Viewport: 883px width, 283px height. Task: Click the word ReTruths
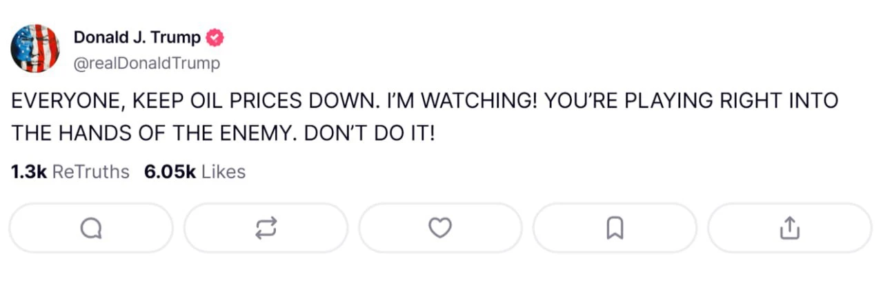point(90,171)
